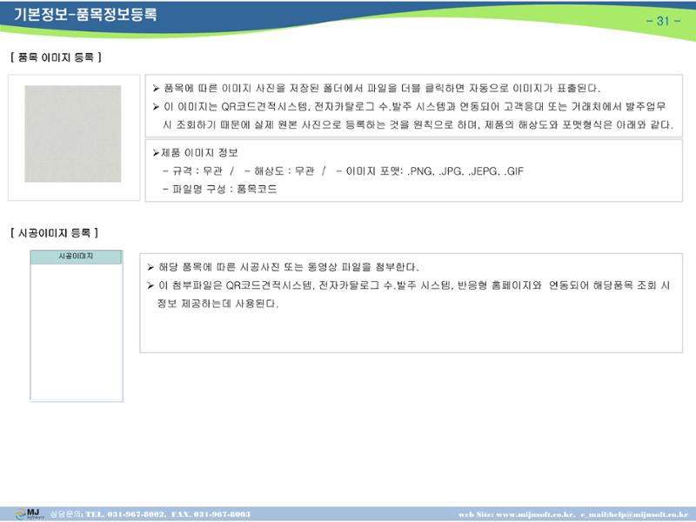Click the 정보 제공하는데 사용된다 line
This screenshot has height=522, width=696.
[x=218, y=304]
